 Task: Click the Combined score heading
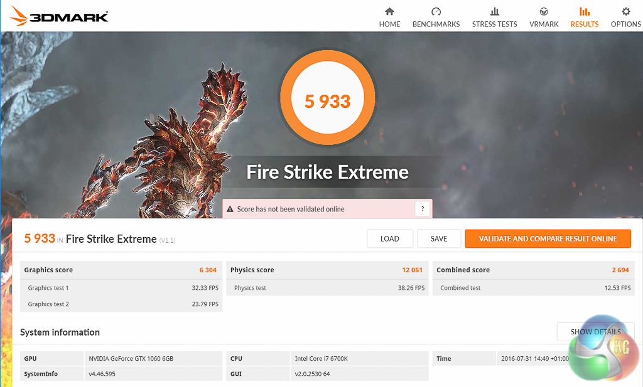pos(463,270)
